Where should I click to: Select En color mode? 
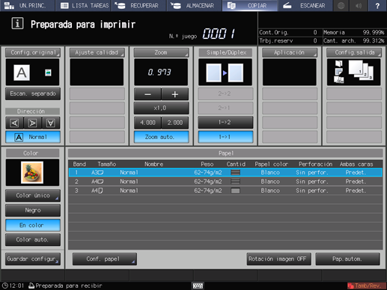coord(33,225)
